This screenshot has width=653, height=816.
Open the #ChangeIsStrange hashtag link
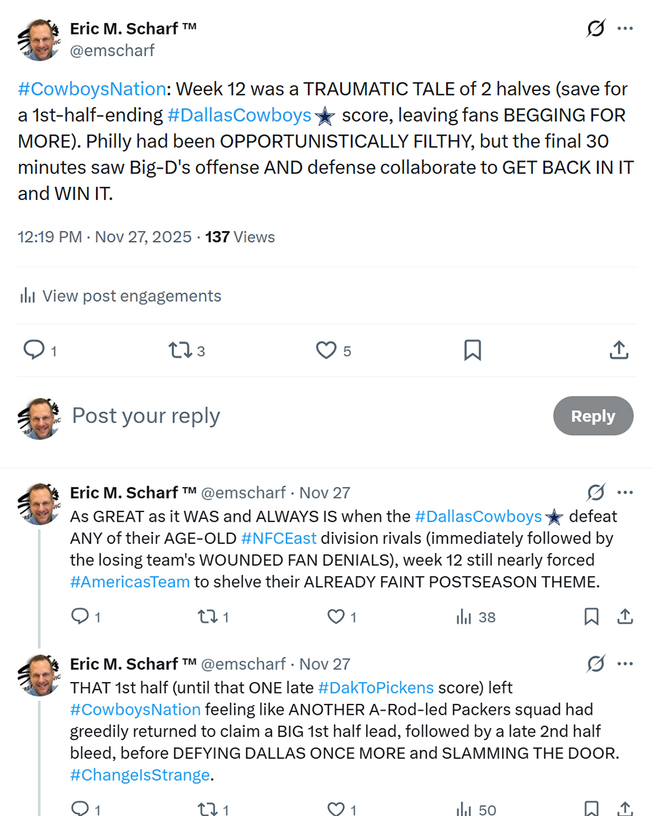point(139,775)
